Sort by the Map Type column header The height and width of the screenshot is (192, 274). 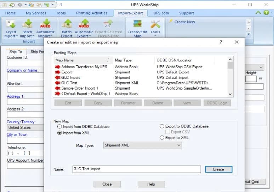[133, 60]
